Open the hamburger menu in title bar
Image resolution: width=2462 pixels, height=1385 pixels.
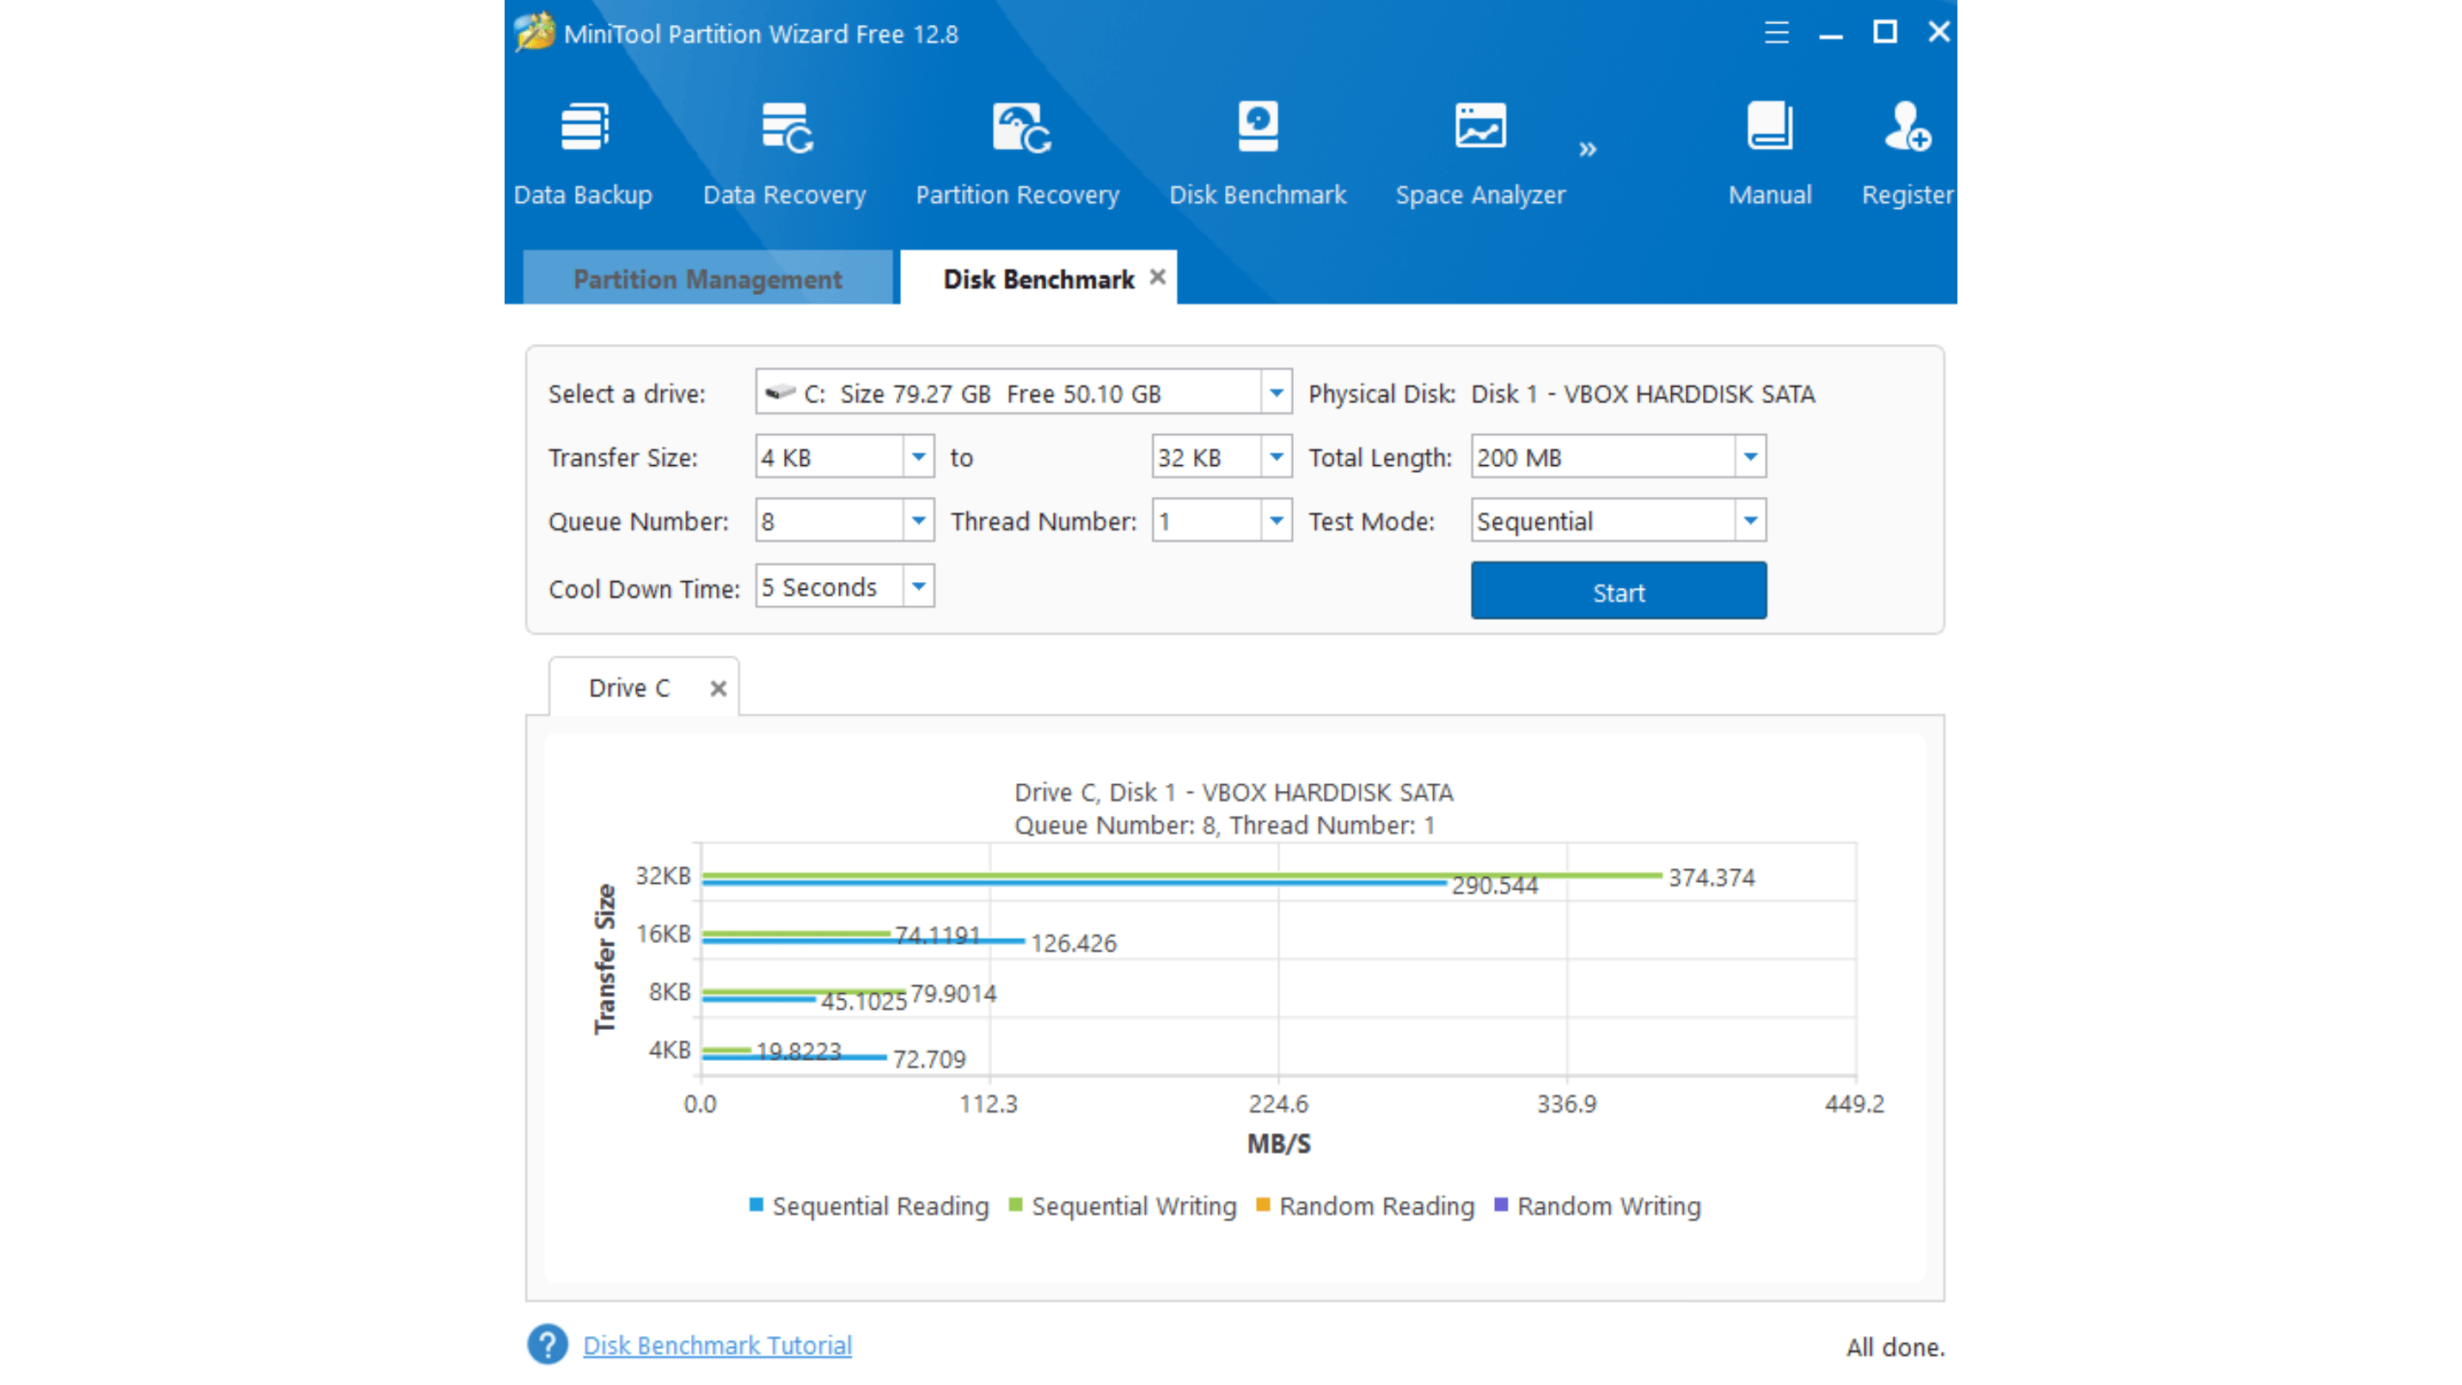(1776, 33)
